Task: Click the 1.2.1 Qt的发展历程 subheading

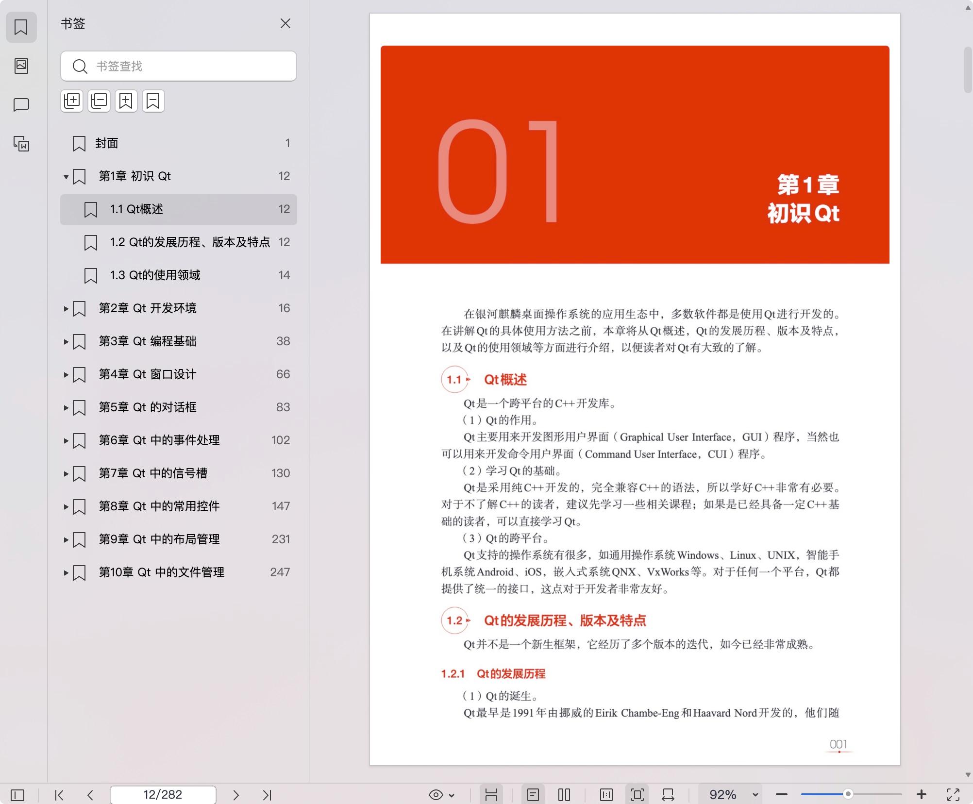Action: pos(493,674)
